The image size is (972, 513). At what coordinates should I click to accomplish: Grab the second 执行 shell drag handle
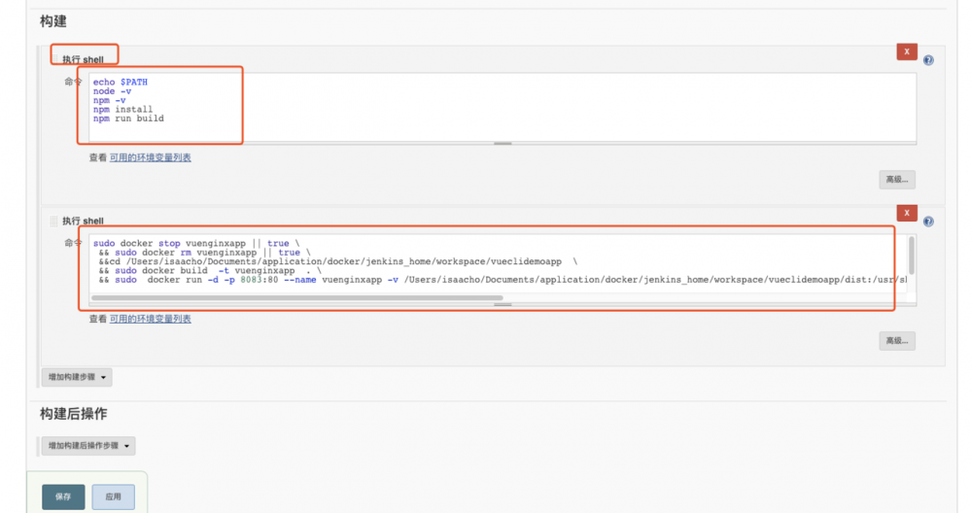pos(53,221)
